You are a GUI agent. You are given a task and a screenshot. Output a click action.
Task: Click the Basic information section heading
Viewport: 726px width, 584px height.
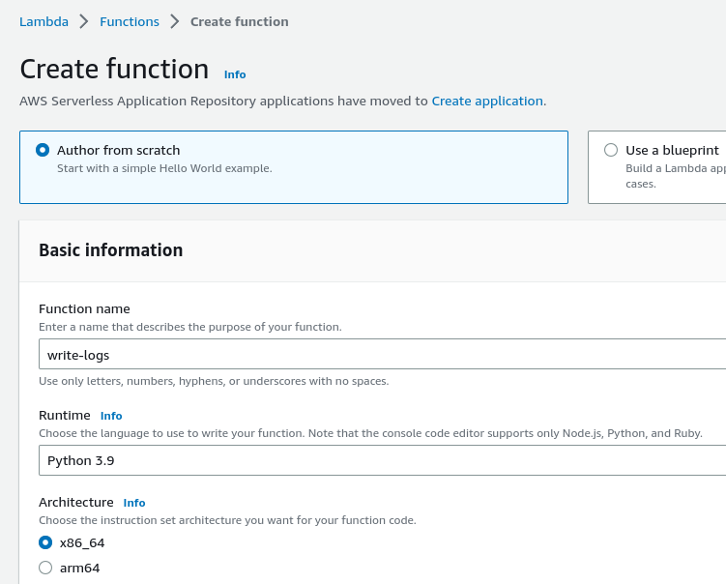click(110, 250)
